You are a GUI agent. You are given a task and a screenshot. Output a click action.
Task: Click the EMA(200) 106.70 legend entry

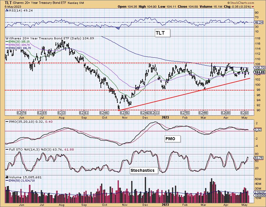pyautogui.click(x=20, y=48)
